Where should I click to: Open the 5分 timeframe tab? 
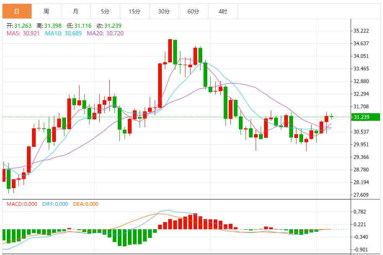[105, 11]
